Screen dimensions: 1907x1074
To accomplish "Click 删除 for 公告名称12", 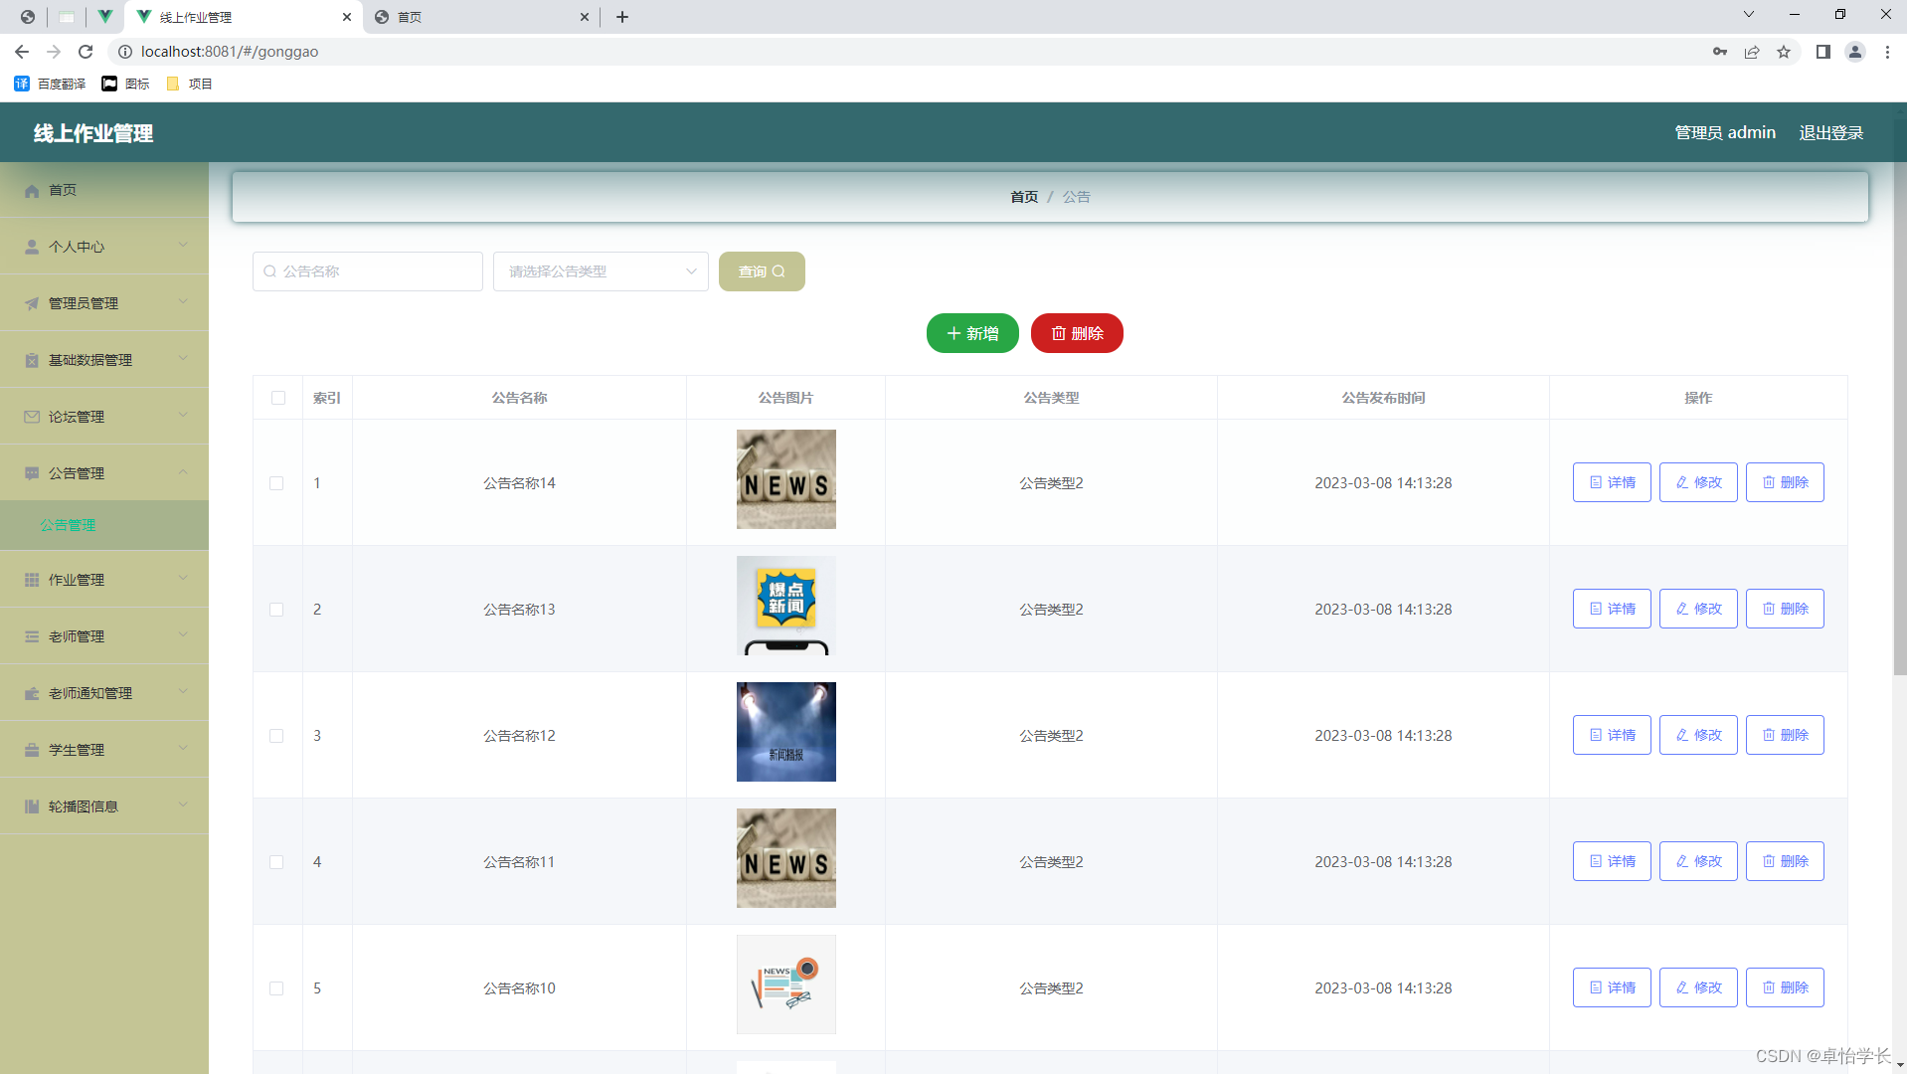I will (x=1785, y=735).
